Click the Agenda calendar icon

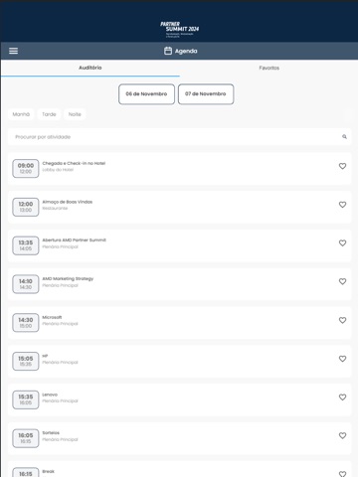(168, 51)
